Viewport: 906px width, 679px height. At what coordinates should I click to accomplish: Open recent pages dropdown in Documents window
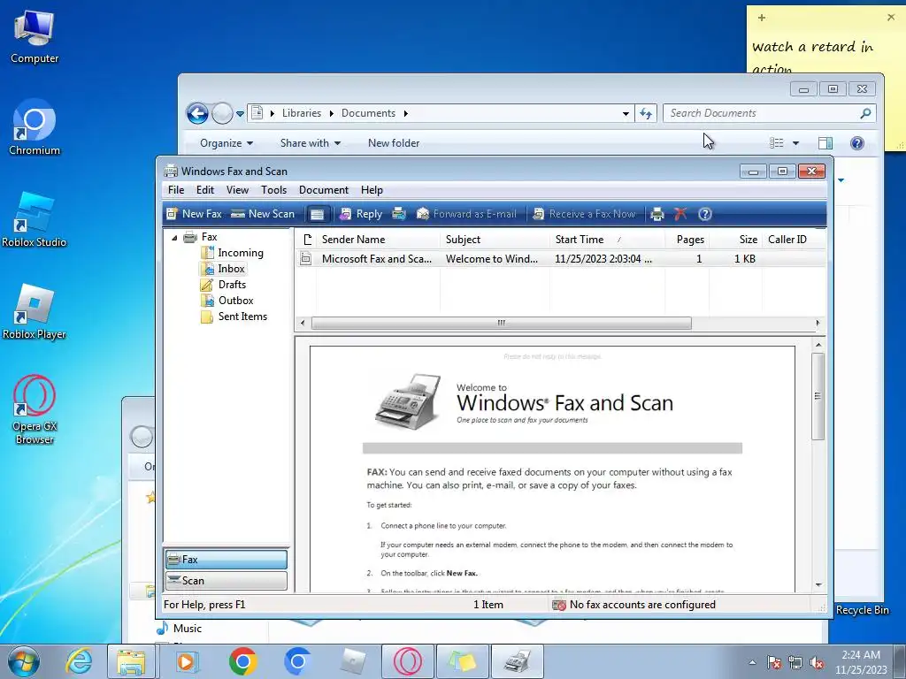(x=240, y=114)
